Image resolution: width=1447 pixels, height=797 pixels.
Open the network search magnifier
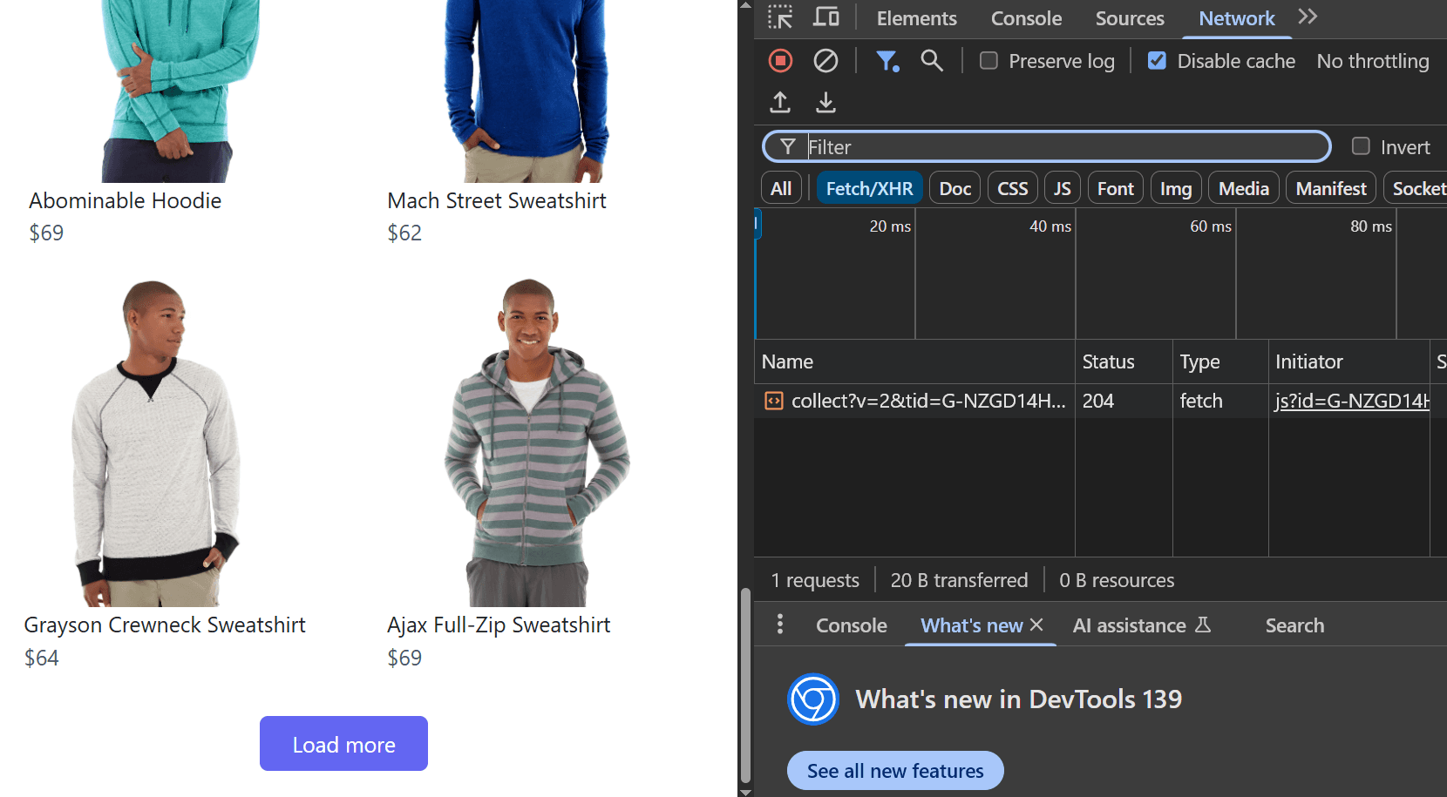932,61
